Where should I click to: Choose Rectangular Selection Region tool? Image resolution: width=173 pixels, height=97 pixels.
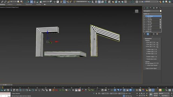pos(25,2)
